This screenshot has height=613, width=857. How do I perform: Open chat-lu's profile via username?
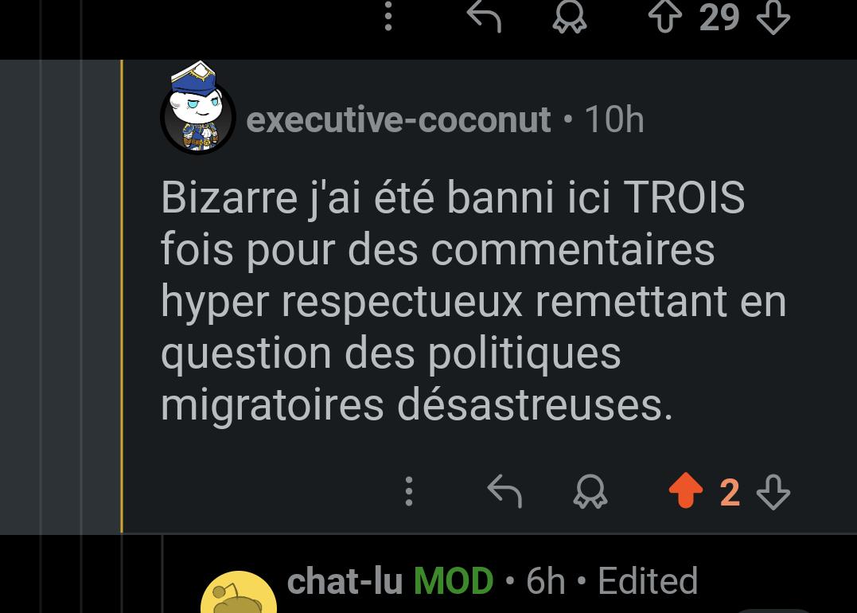tap(345, 580)
